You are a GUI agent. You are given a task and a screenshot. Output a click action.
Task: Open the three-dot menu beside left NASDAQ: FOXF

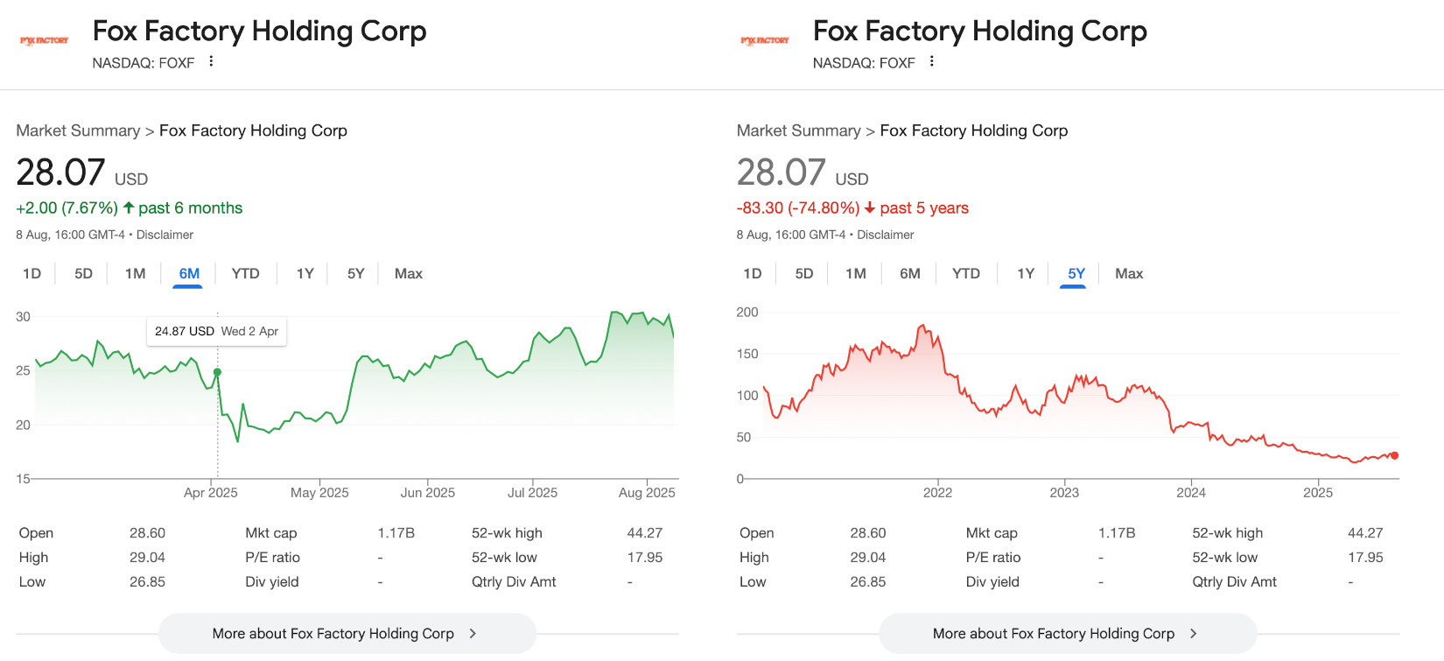click(x=211, y=61)
